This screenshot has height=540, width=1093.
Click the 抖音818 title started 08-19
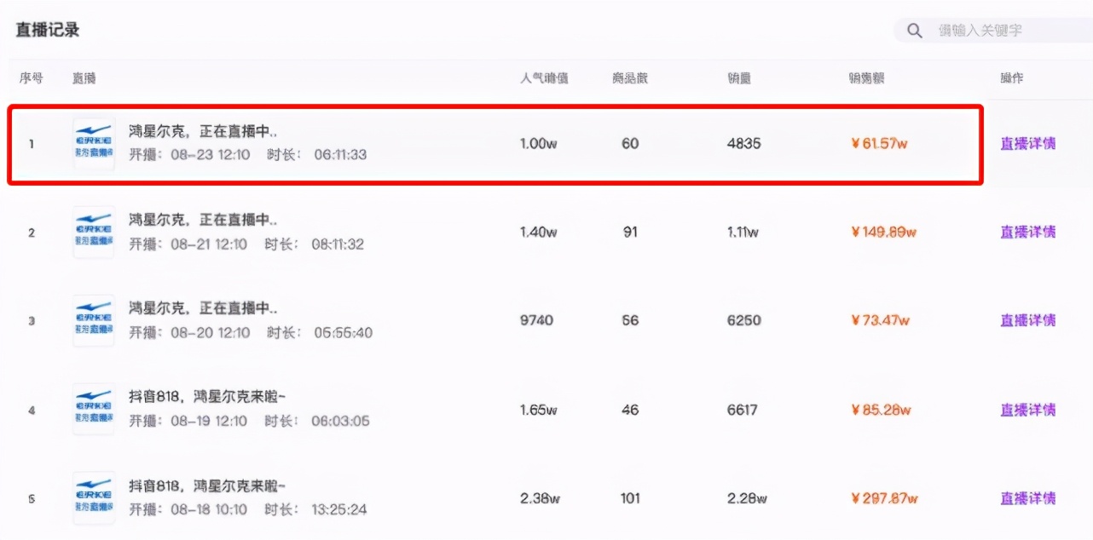[x=206, y=397]
